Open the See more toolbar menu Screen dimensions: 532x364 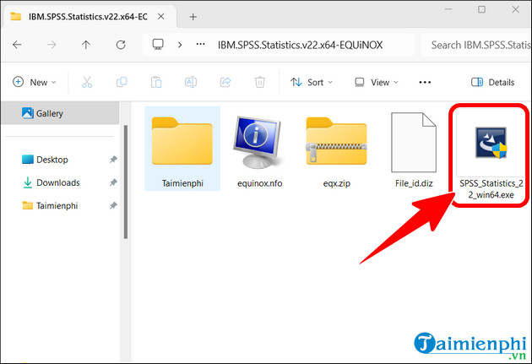pos(425,82)
